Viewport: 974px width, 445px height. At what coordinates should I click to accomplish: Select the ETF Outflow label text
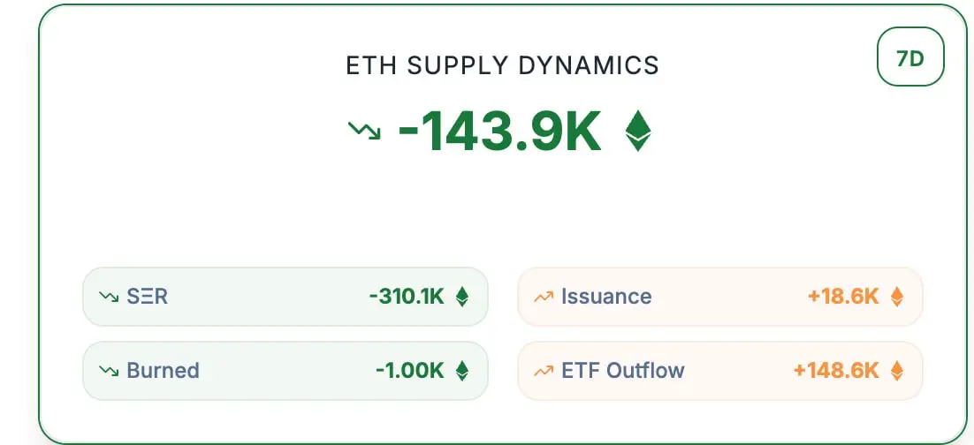click(x=623, y=371)
